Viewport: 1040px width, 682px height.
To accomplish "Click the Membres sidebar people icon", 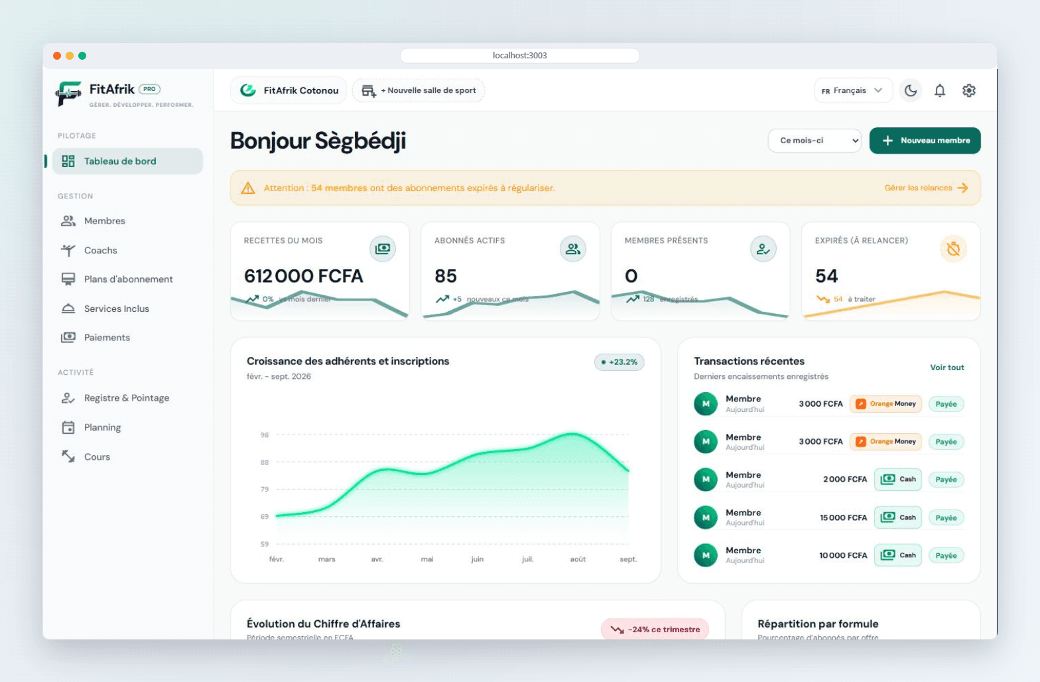I will (68, 221).
